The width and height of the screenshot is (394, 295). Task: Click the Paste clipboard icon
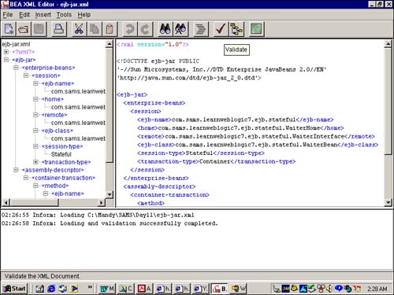tap(110, 29)
